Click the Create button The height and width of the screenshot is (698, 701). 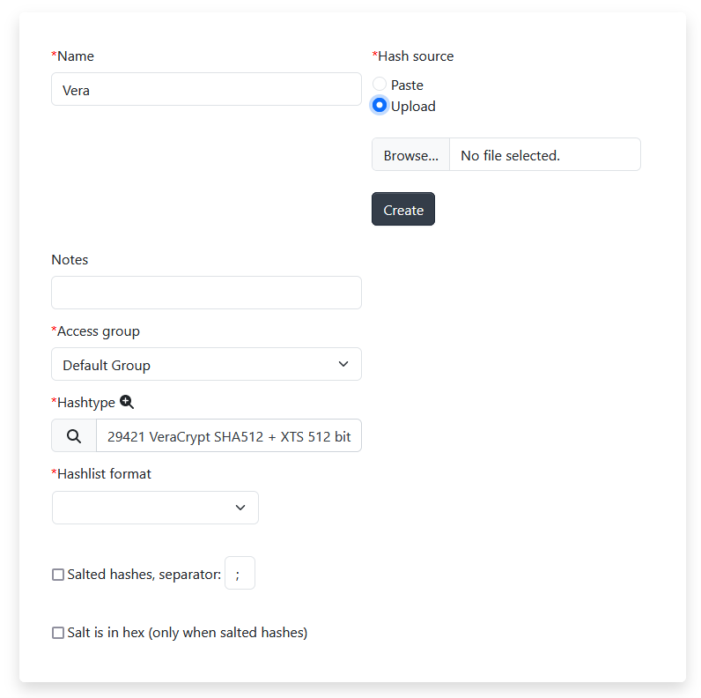tap(403, 210)
